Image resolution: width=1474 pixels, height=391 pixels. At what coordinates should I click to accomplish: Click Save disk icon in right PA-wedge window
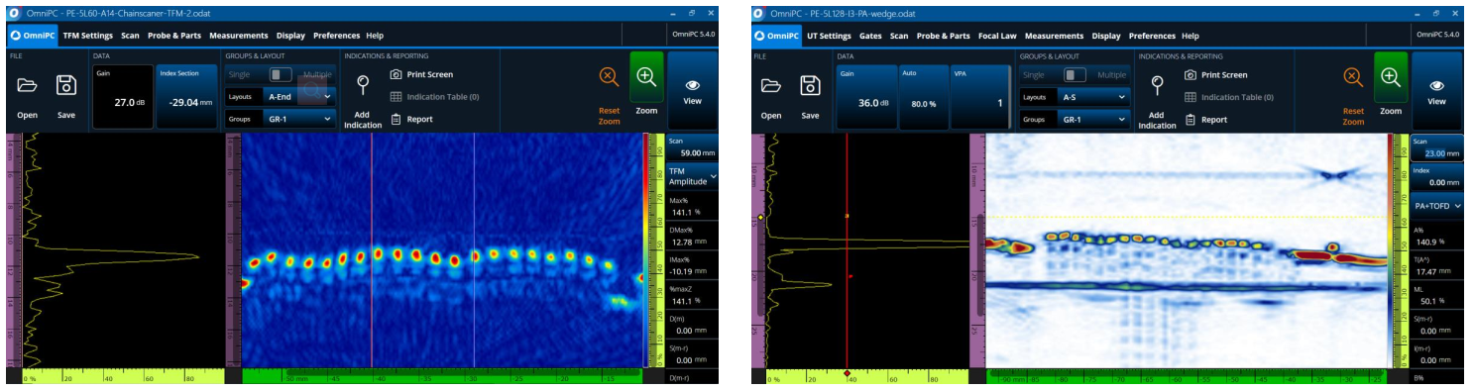pyautogui.click(x=810, y=86)
